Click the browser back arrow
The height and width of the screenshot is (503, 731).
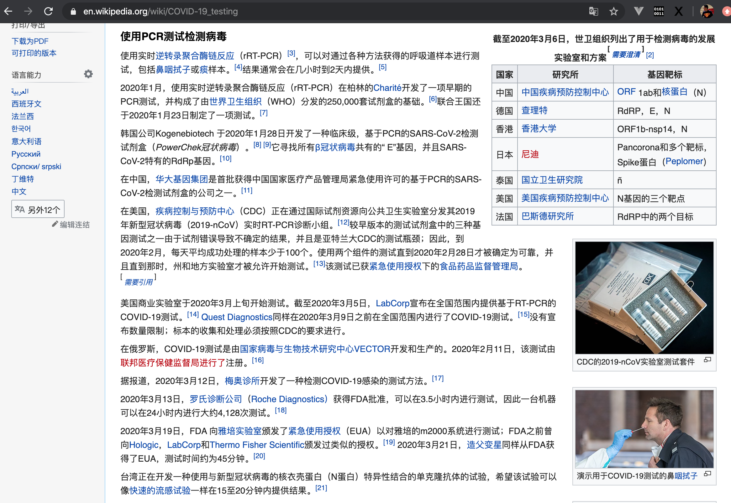click(8, 12)
